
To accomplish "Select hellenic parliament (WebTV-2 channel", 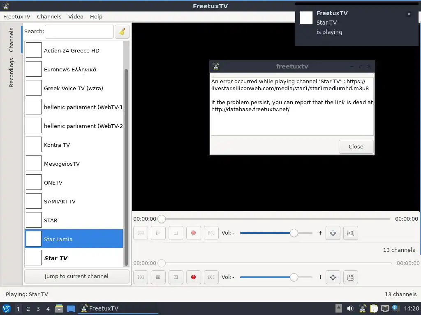I will [x=74, y=126].
